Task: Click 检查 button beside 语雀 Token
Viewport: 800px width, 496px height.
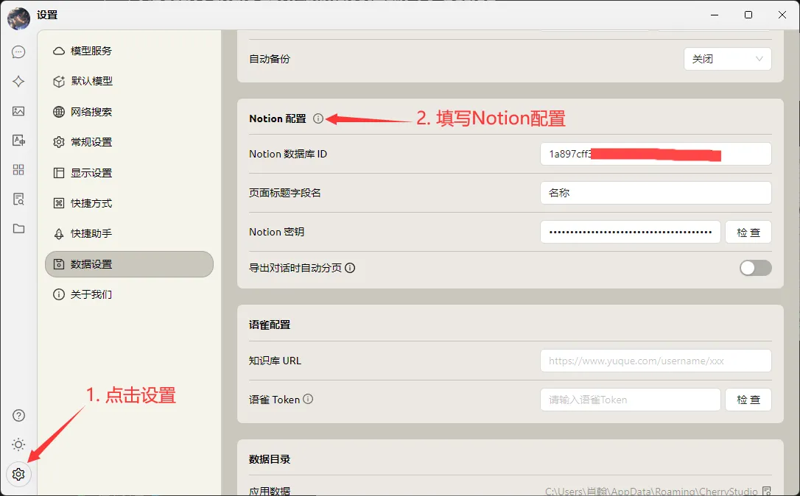Action: [x=748, y=400]
